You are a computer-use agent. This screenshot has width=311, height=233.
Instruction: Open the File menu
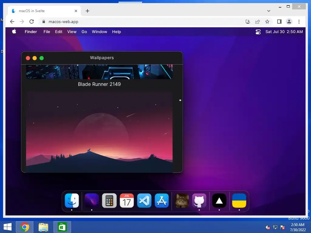tap(47, 32)
